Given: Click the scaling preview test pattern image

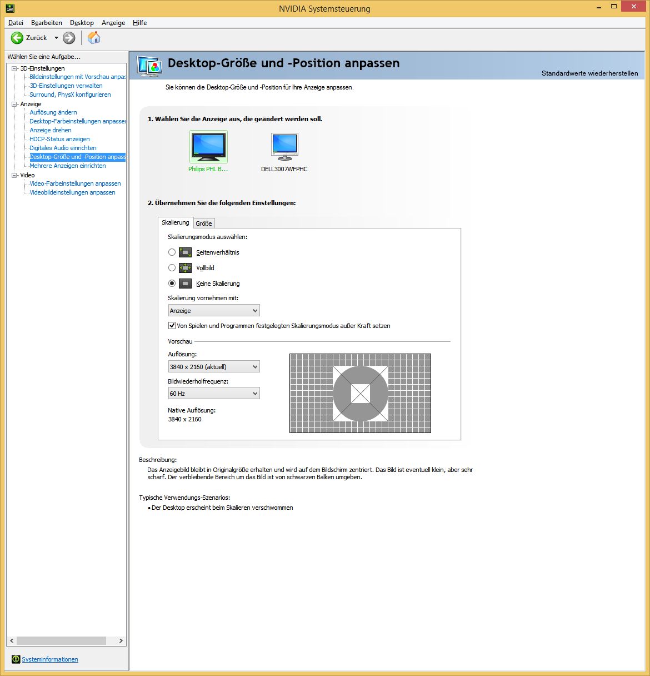Looking at the screenshot, I should point(360,394).
